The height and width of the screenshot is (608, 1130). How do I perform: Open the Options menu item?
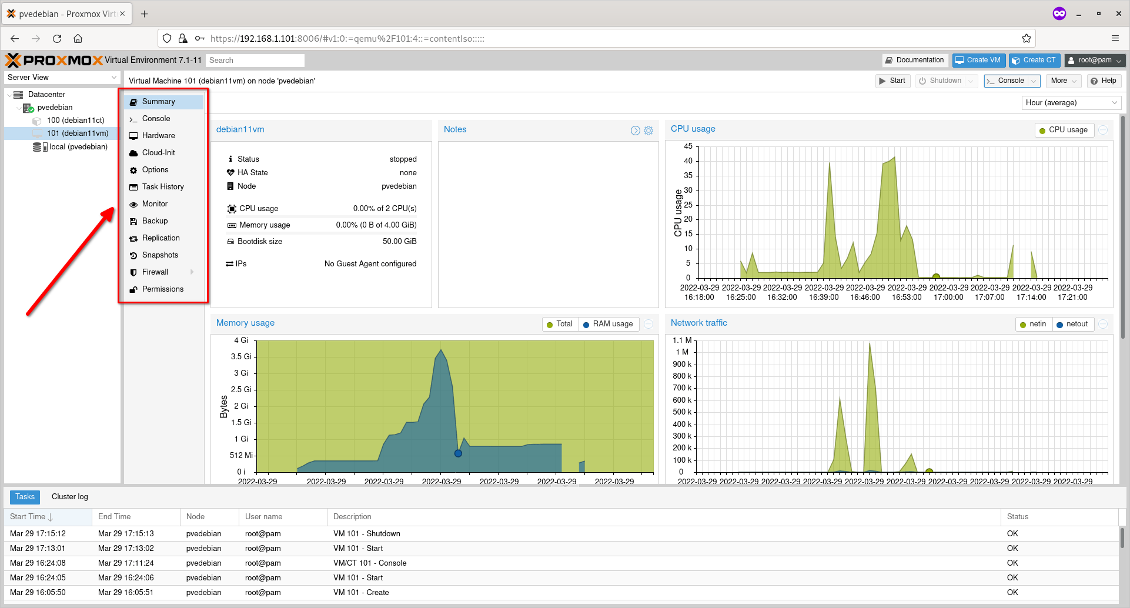(164, 170)
